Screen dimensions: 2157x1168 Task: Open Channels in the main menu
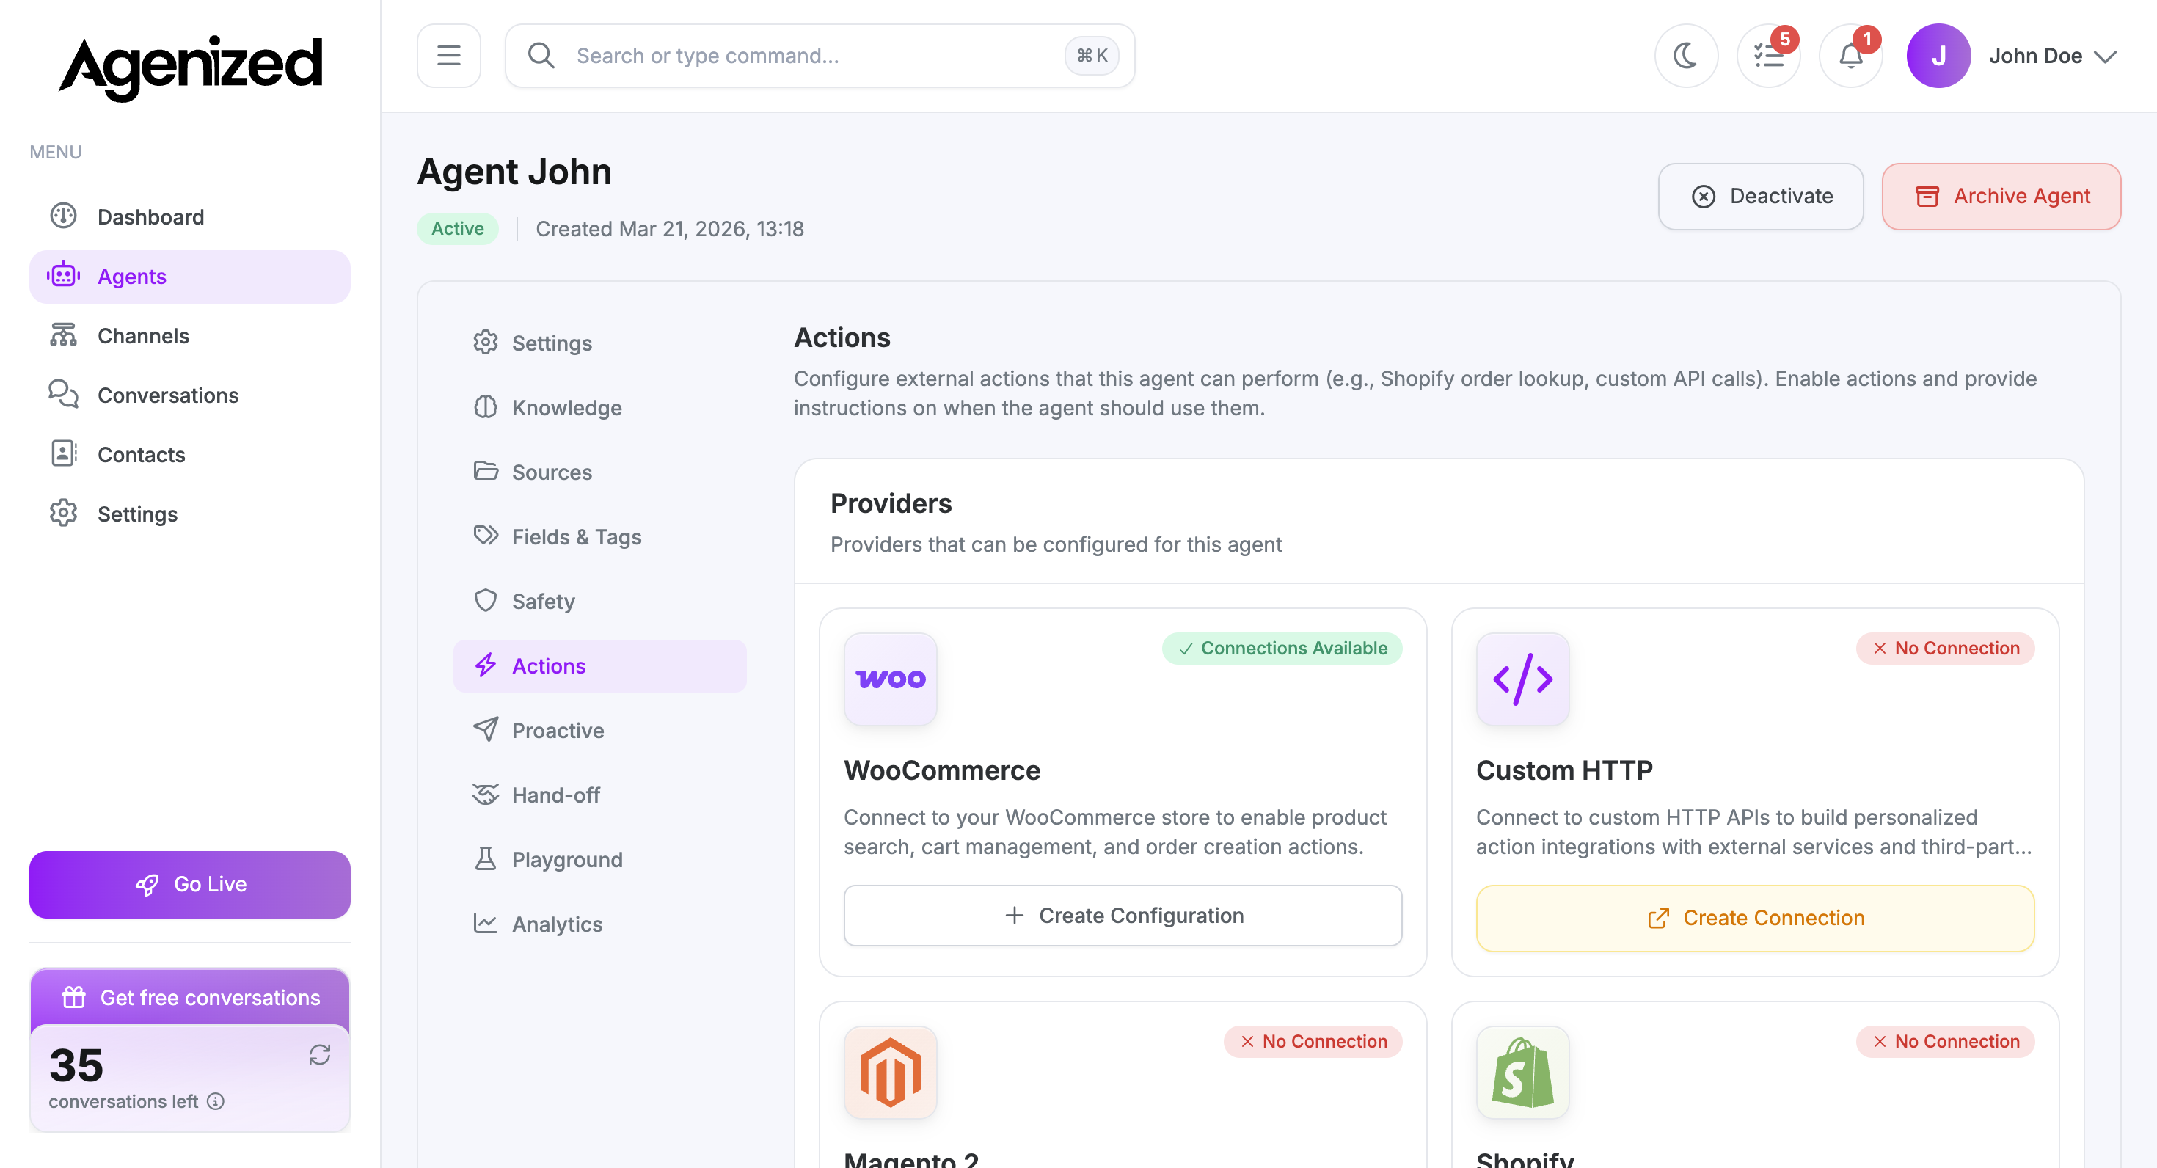coord(190,336)
